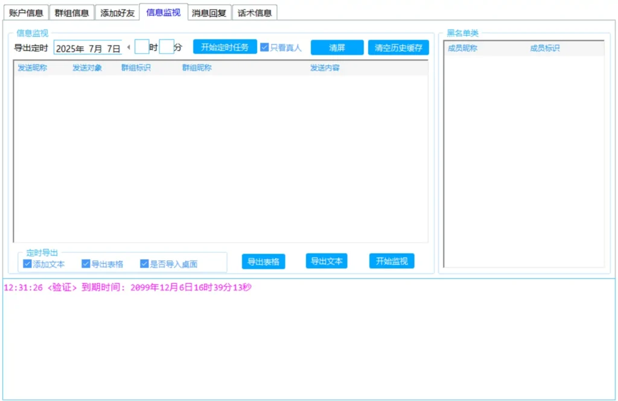618x401 pixels.
Task: Click the 成员昵称 column header in blacklist
Action: [x=462, y=48]
